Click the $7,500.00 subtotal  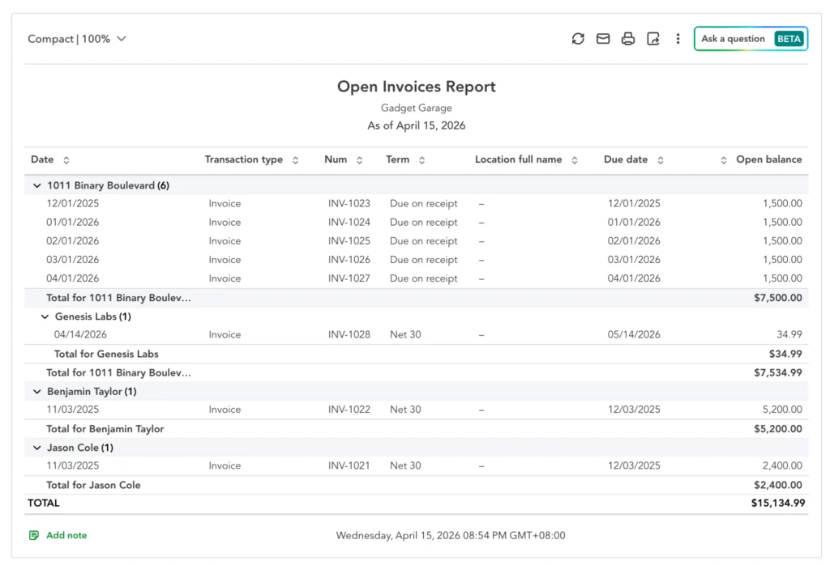point(777,298)
